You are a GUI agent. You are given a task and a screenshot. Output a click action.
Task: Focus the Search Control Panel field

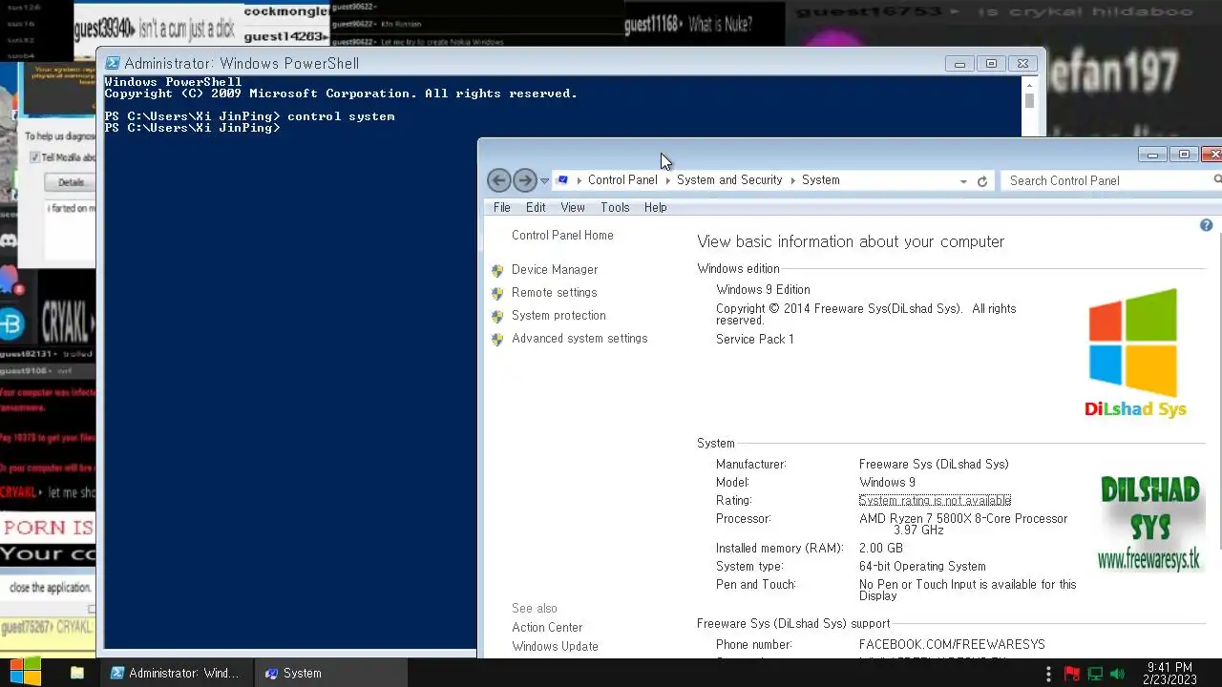[x=1110, y=180]
